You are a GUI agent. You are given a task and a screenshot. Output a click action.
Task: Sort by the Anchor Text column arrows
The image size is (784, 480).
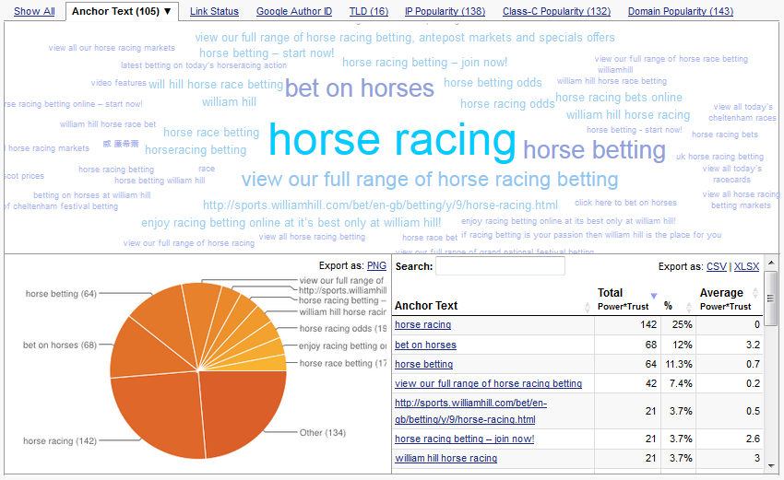pos(588,307)
